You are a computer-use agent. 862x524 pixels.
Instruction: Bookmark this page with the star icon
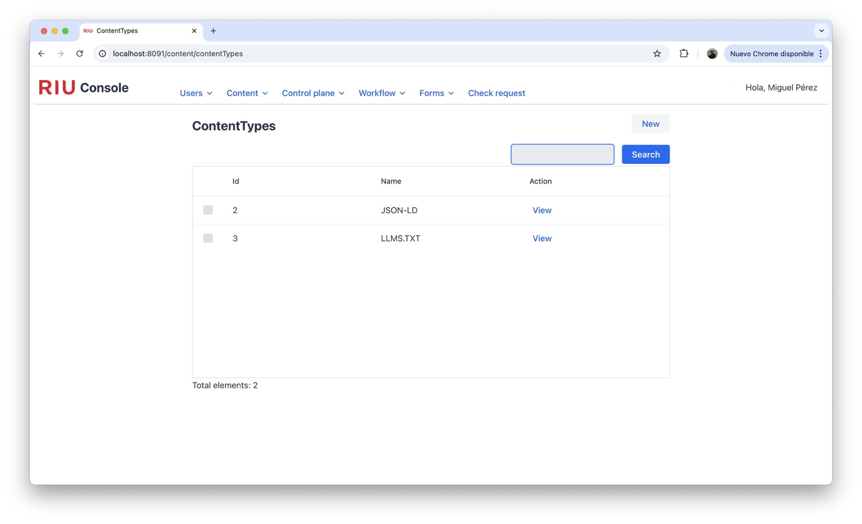pos(657,54)
